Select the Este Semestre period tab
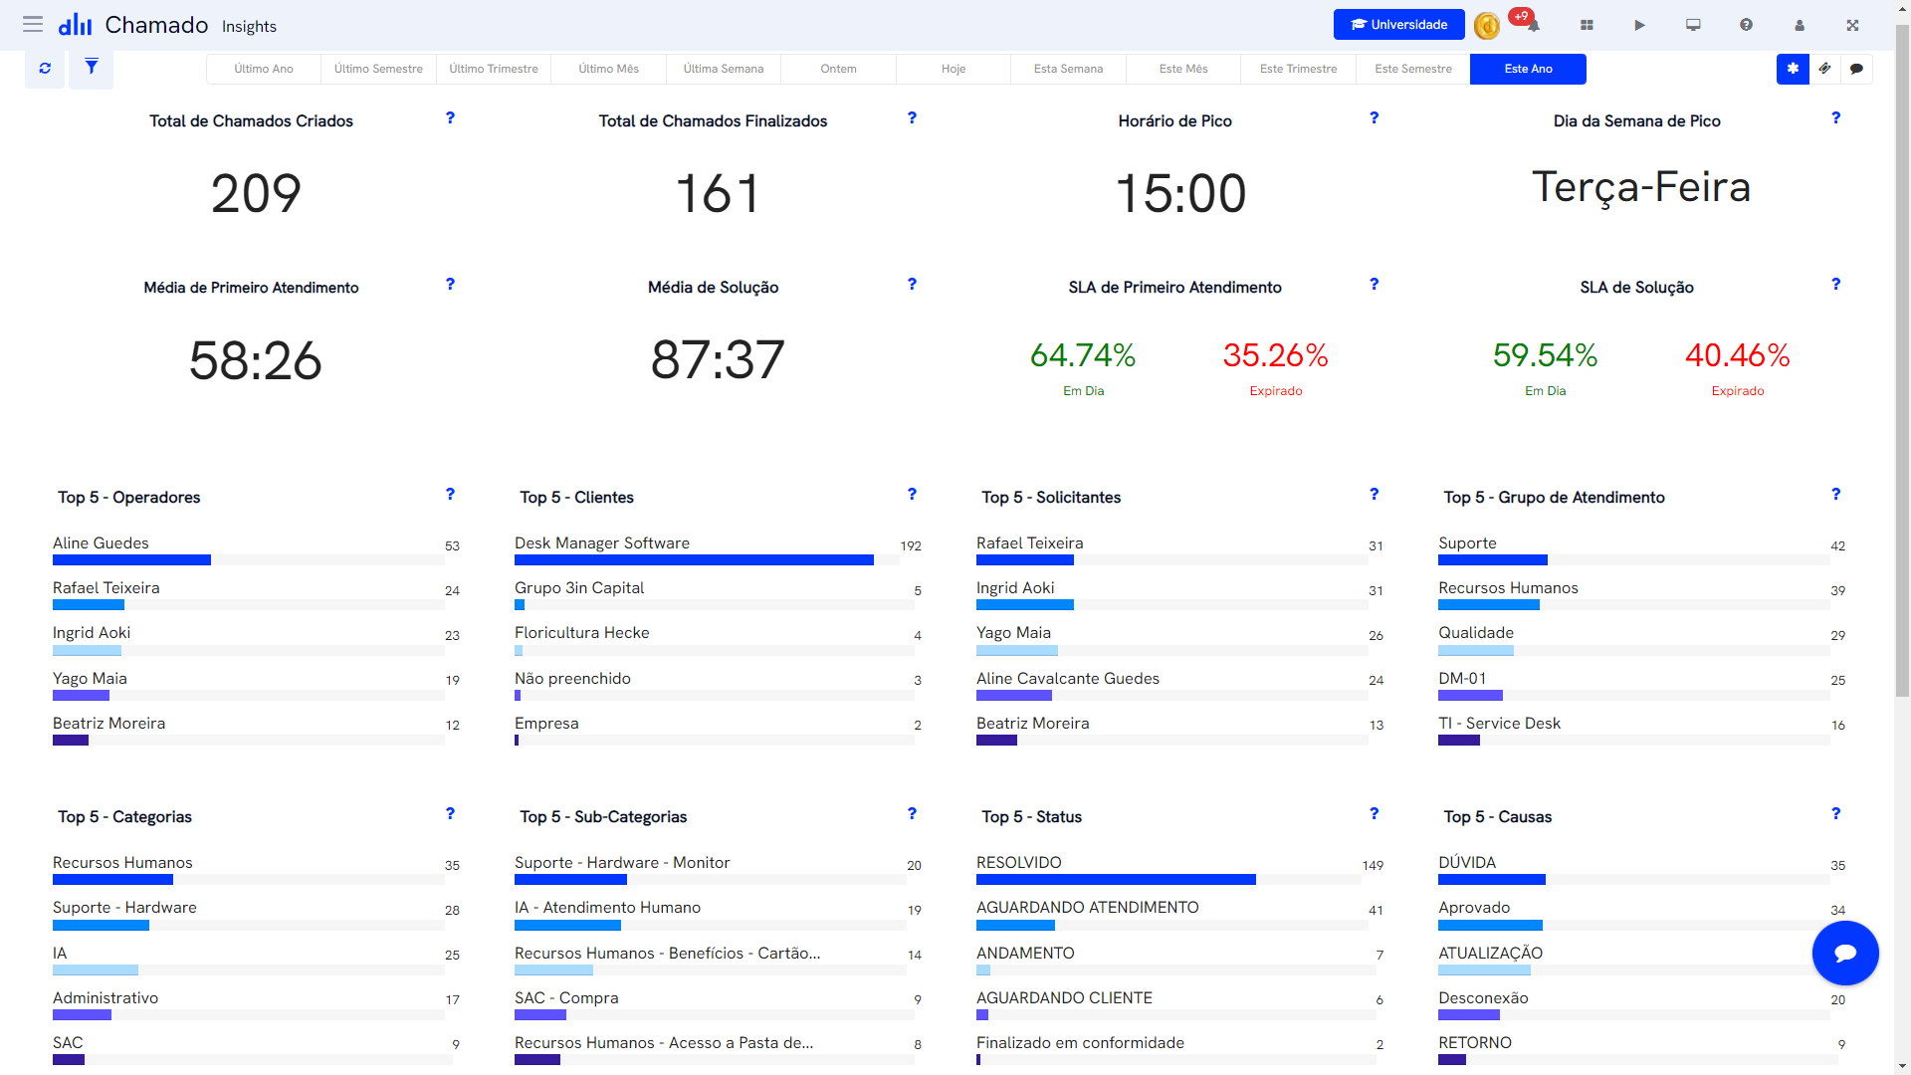The width and height of the screenshot is (1911, 1075). coord(1413,69)
